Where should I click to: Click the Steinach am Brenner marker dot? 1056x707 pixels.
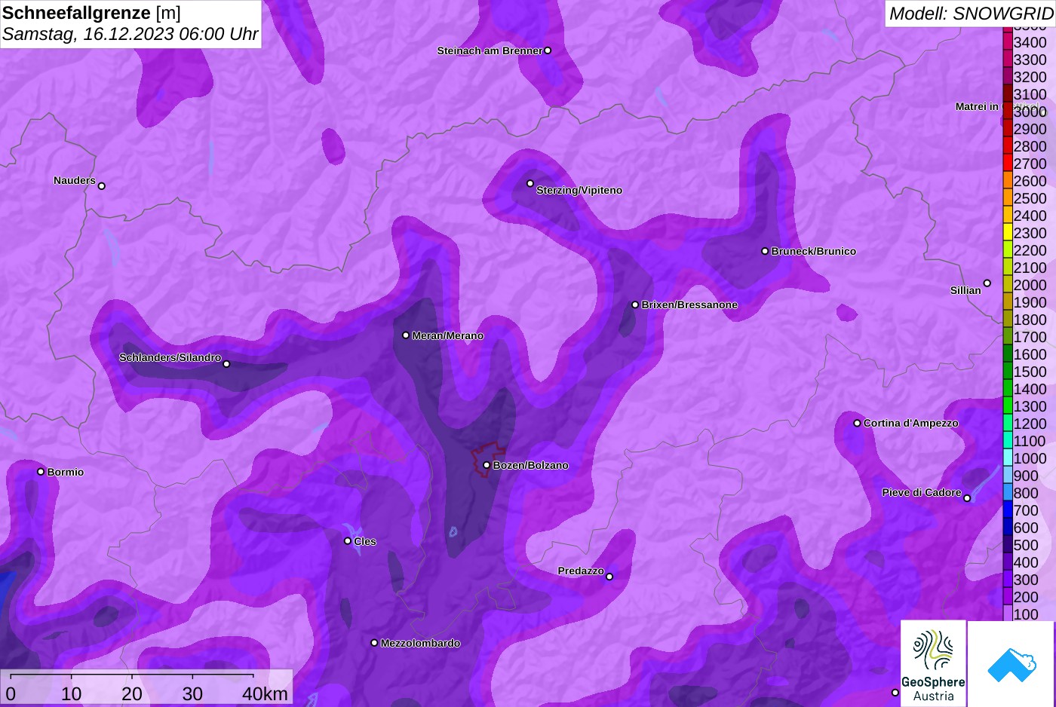548,50
